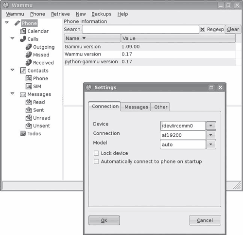
Task: Sort by the Name column header
Action: click(x=92, y=38)
